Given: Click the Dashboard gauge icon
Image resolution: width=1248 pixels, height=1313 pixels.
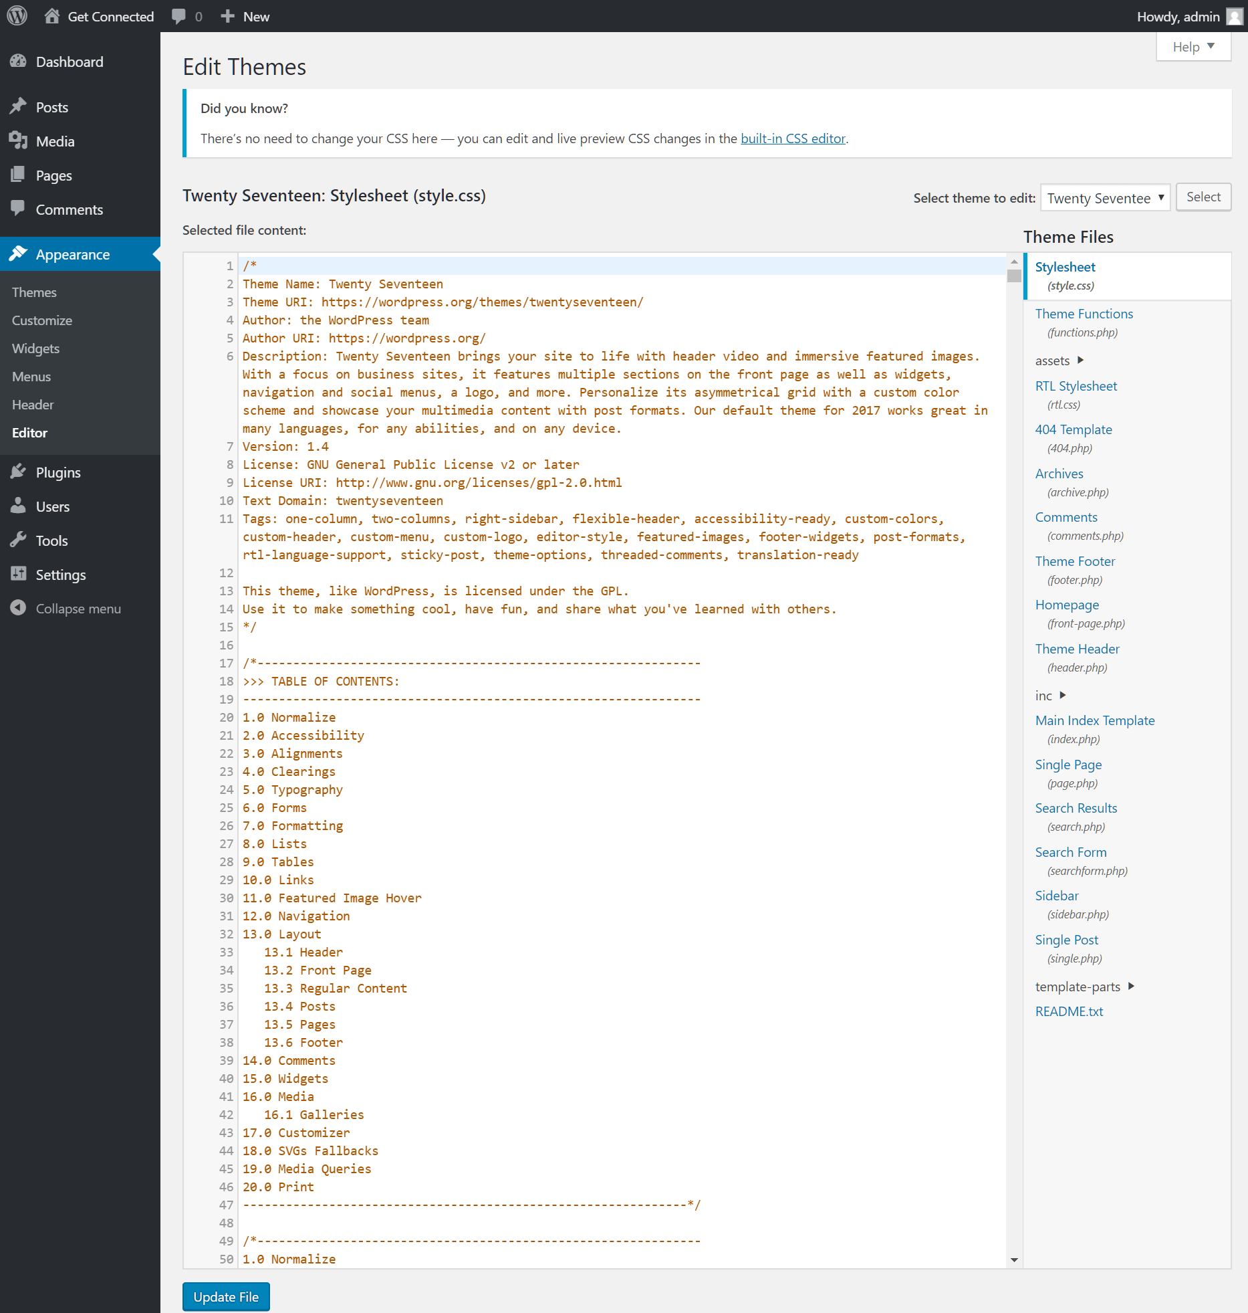Looking at the screenshot, I should tap(18, 62).
